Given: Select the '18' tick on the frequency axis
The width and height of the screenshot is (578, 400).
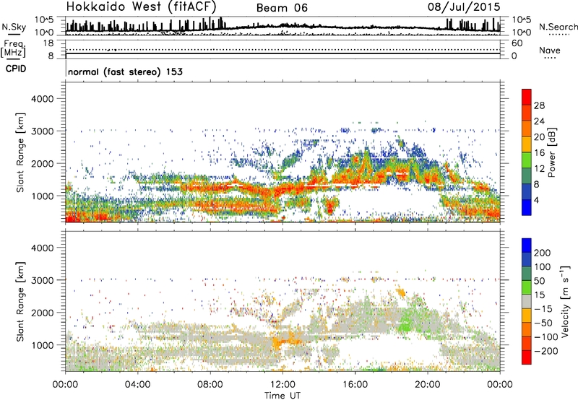Looking at the screenshot, I should point(48,43).
